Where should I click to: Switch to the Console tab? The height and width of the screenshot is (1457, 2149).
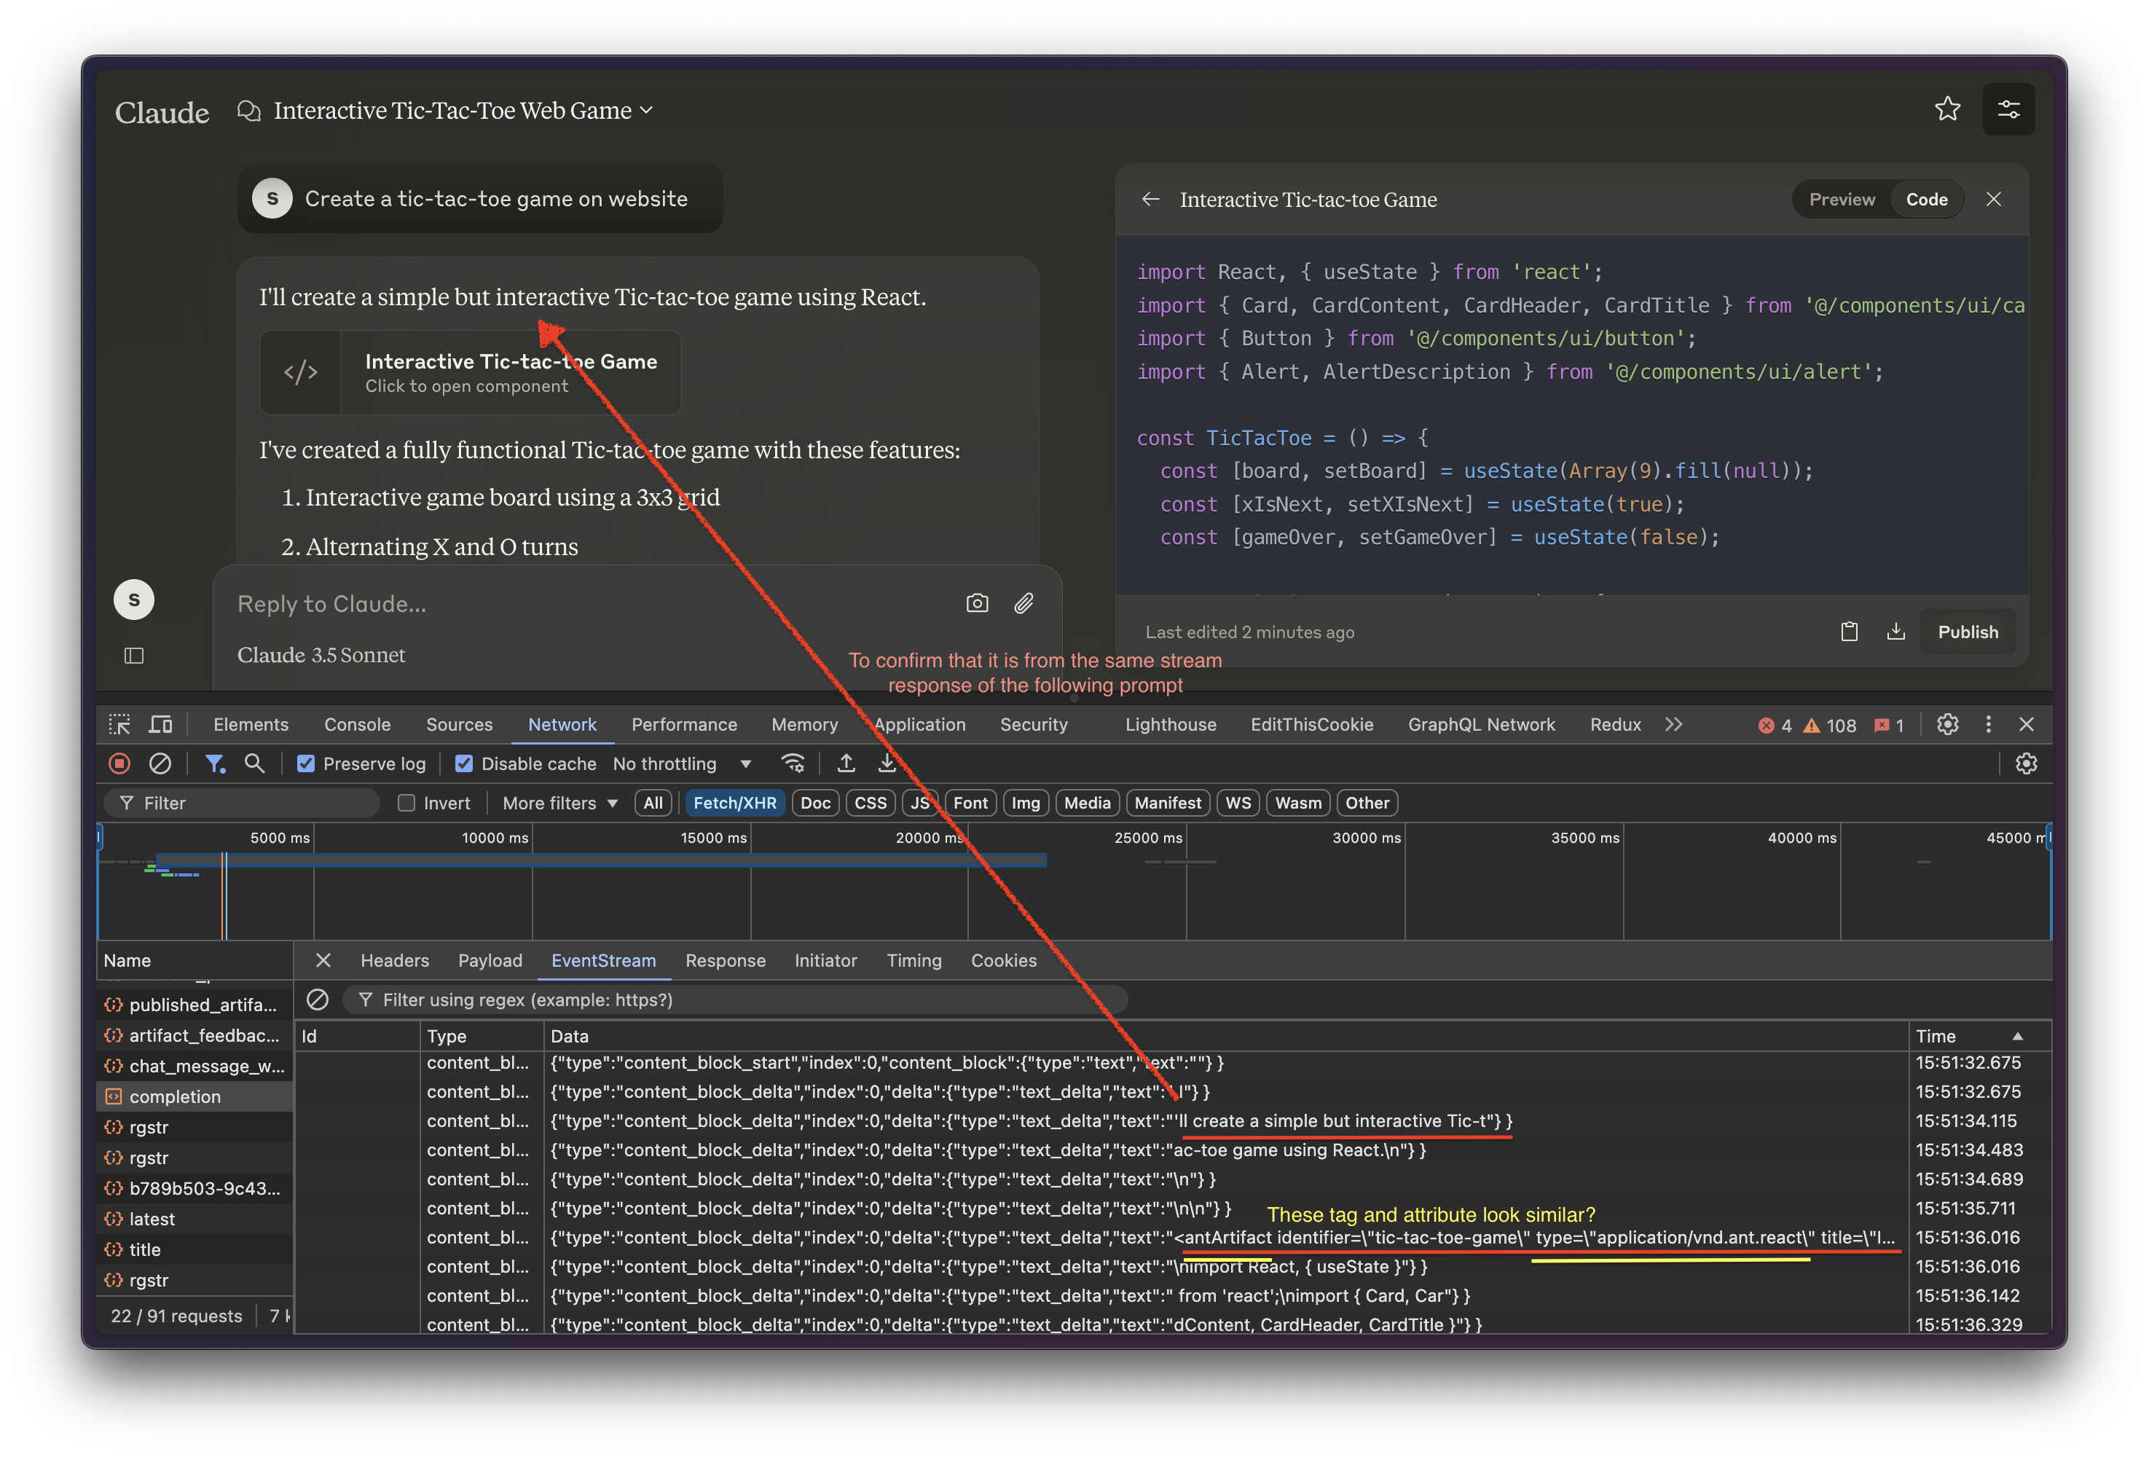point(357,725)
